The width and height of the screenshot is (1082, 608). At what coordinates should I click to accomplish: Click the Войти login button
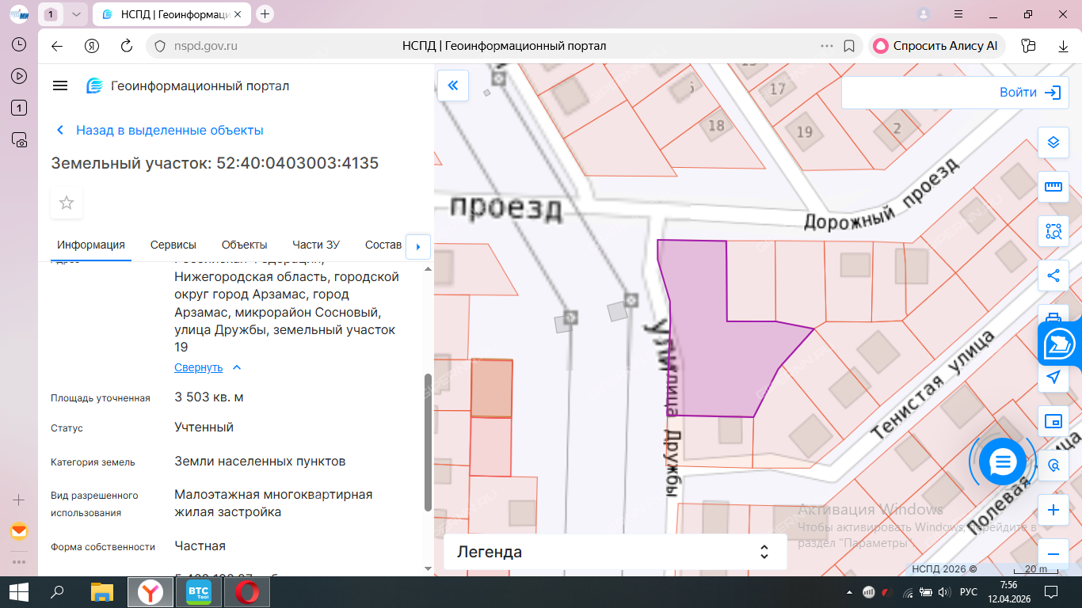1029,93
